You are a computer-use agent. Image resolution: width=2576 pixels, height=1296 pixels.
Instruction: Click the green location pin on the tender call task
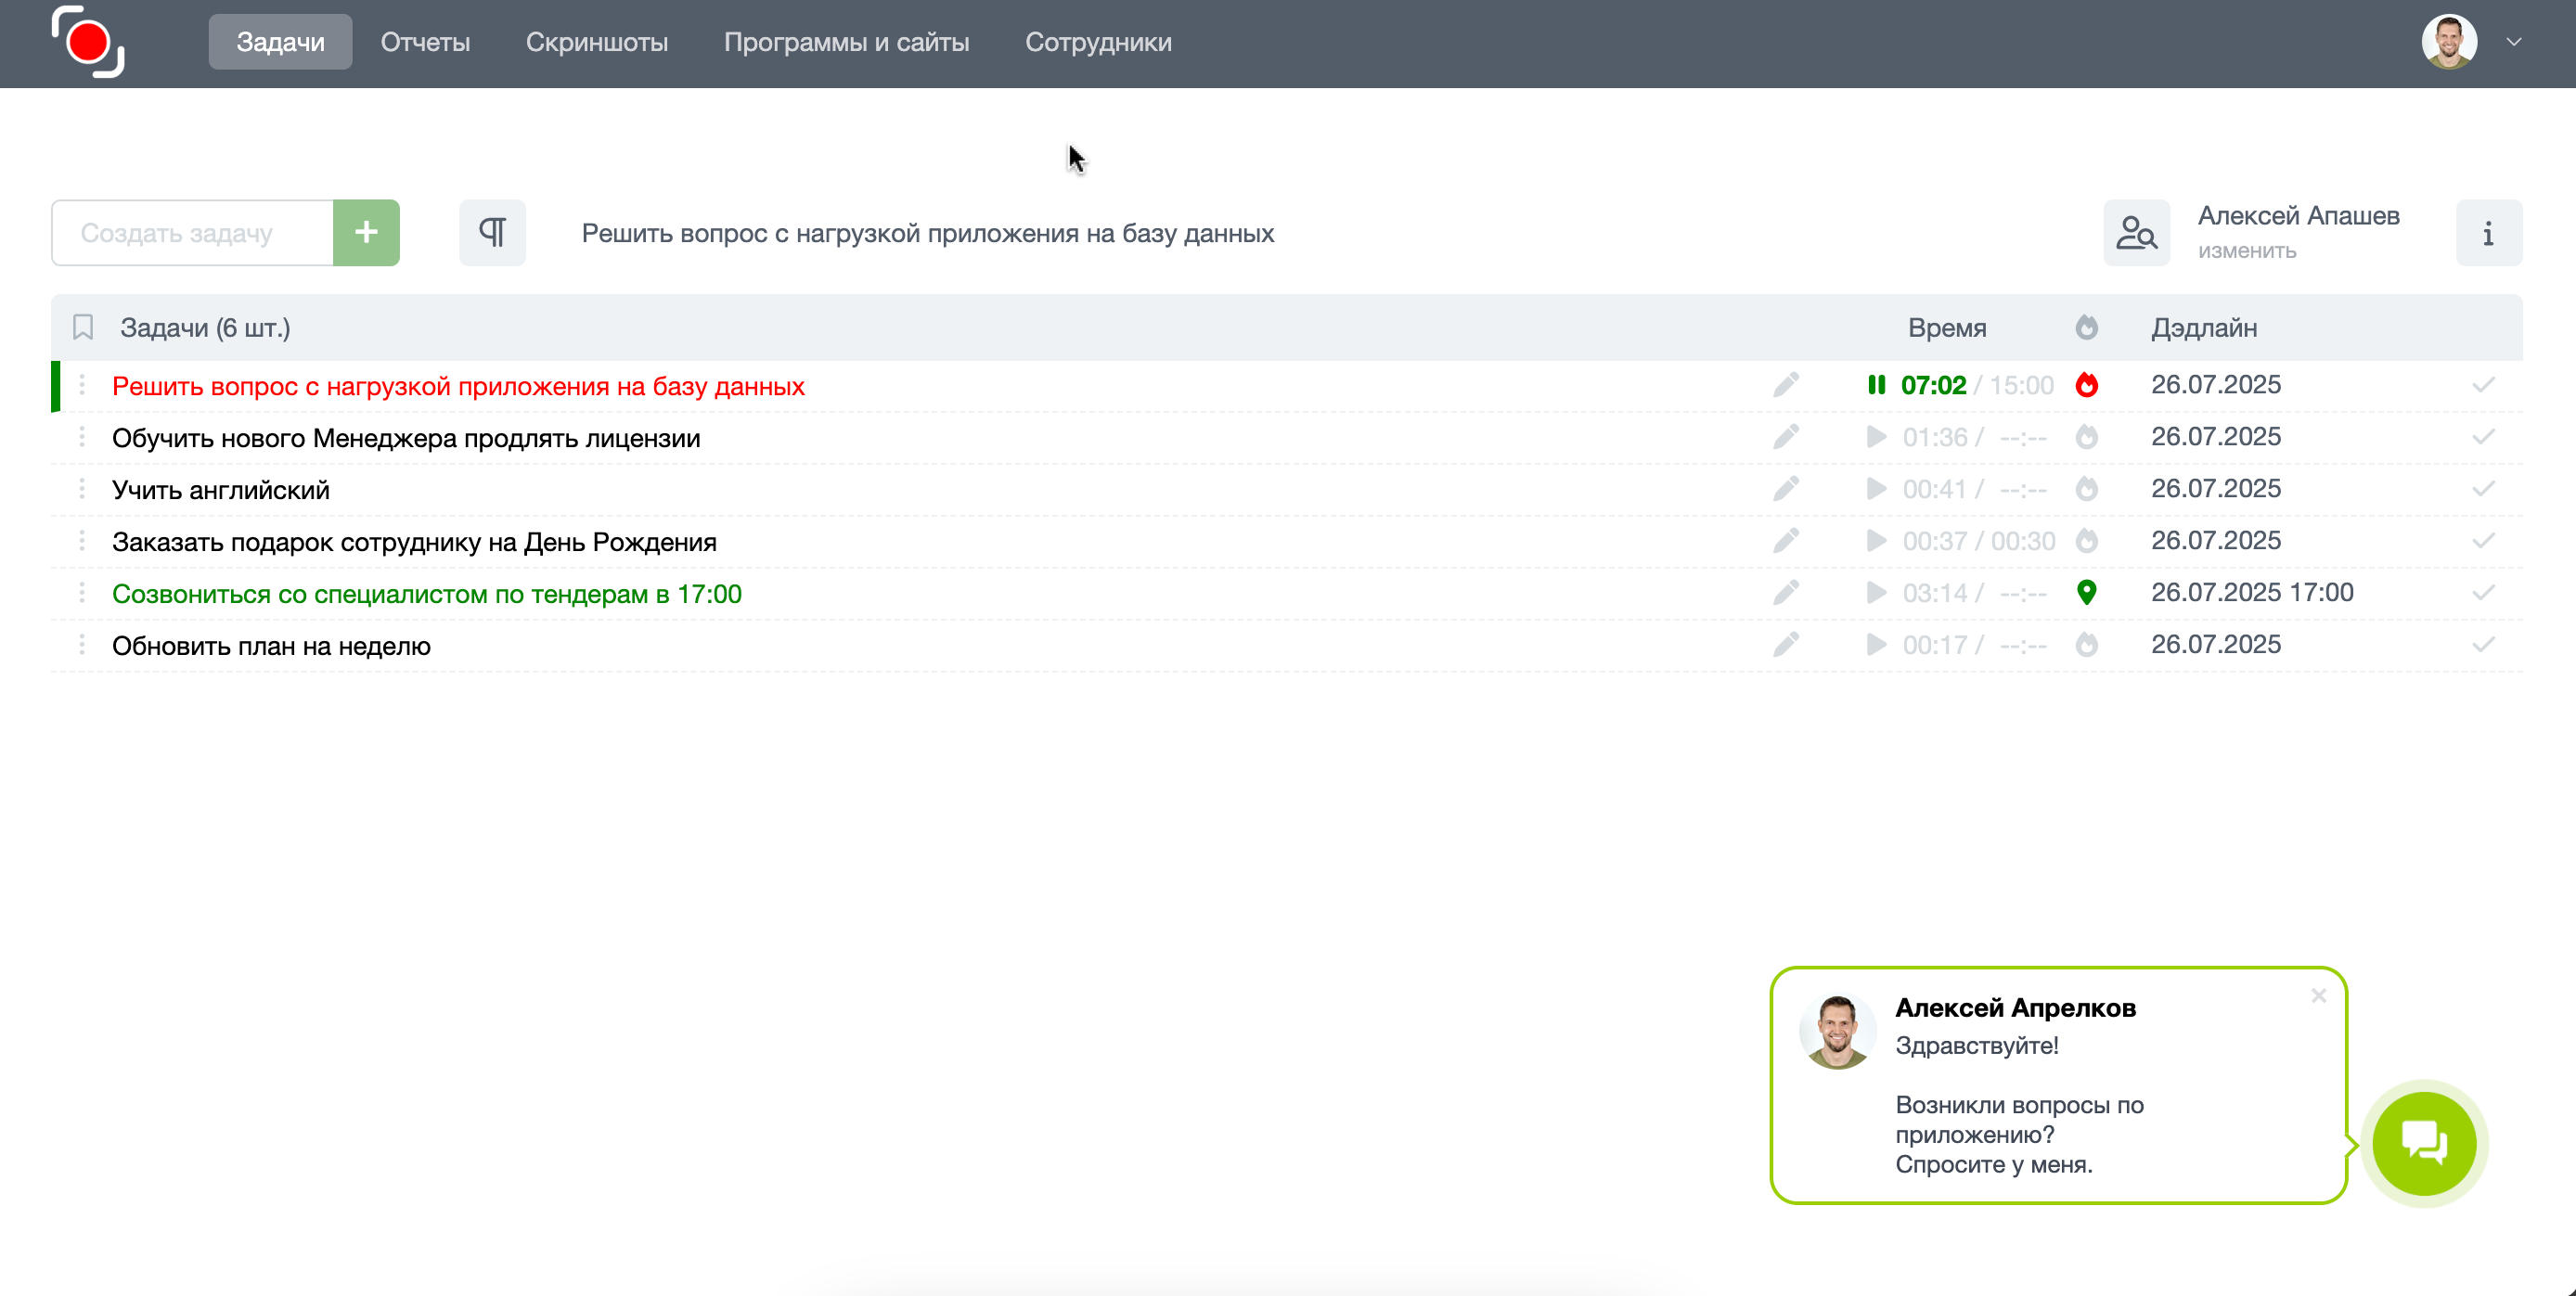tap(2086, 593)
